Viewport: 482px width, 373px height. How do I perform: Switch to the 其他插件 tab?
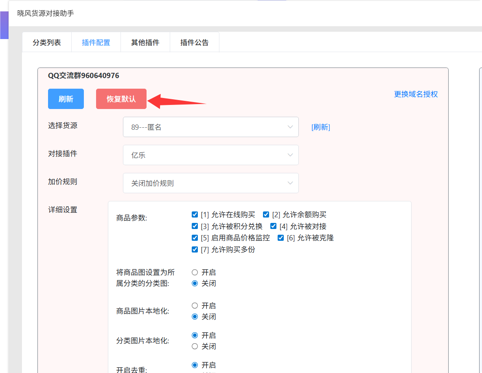click(x=145, y=42)
